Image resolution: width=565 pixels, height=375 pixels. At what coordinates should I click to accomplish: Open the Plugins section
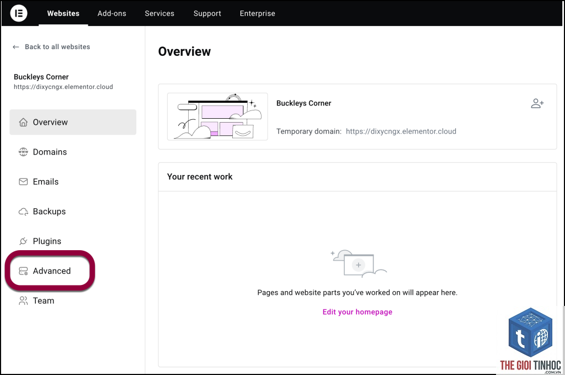click(x=47, y=241)
